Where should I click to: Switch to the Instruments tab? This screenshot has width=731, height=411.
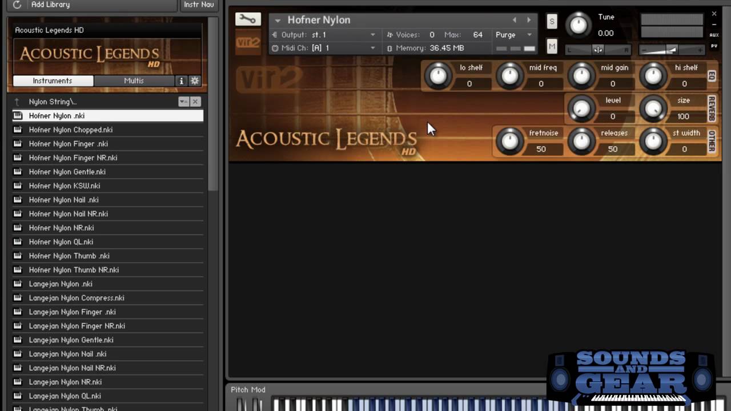click(x=53, y=81)
